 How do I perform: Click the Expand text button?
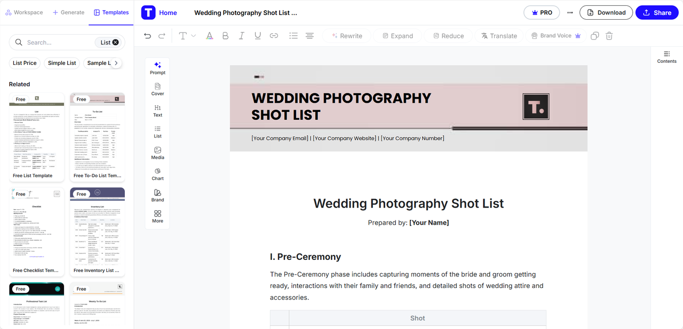coord(398,36)
